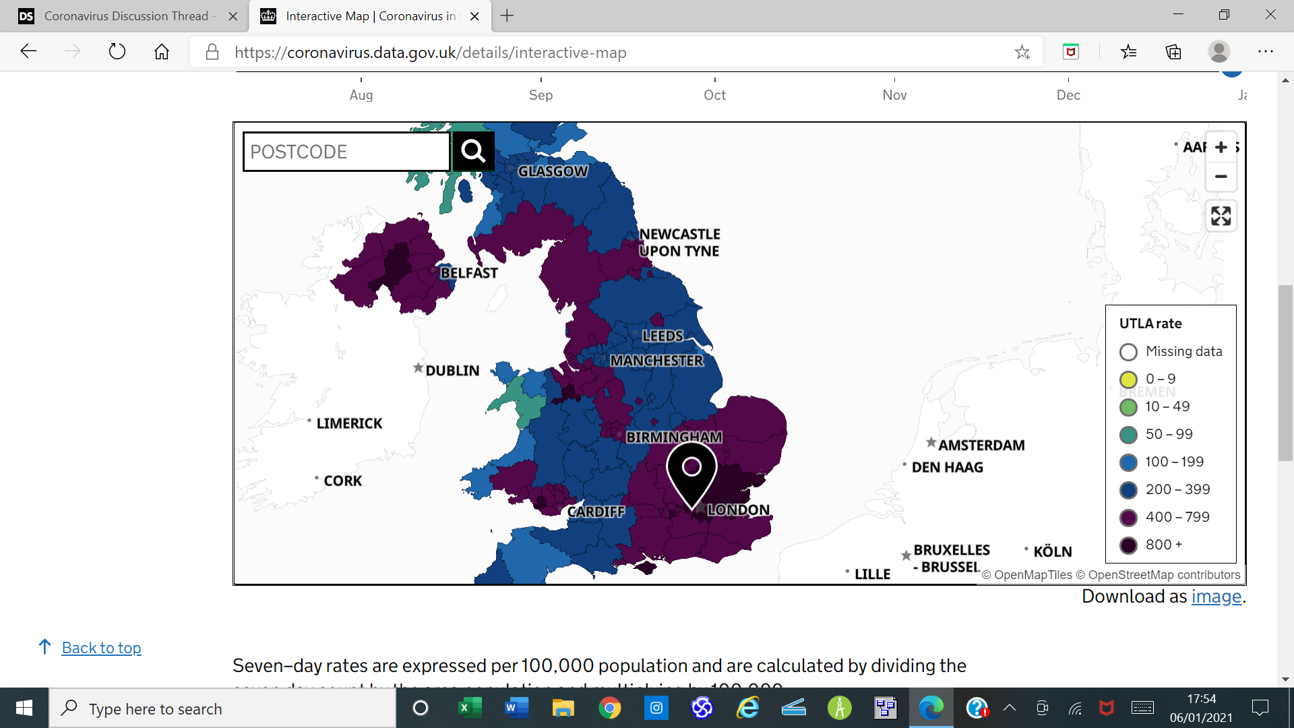The width and height of the screenshot is (1294, 728).
Task: Switch to Coronavirus Discussion Thread tab
Action: tap(126, 16)
